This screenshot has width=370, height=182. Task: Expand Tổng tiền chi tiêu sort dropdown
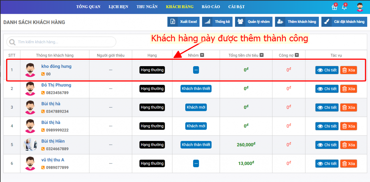coord(262,55)
